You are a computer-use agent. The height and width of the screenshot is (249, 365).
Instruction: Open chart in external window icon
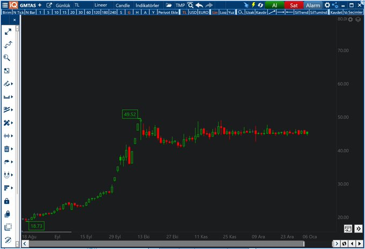click(49, 5)
